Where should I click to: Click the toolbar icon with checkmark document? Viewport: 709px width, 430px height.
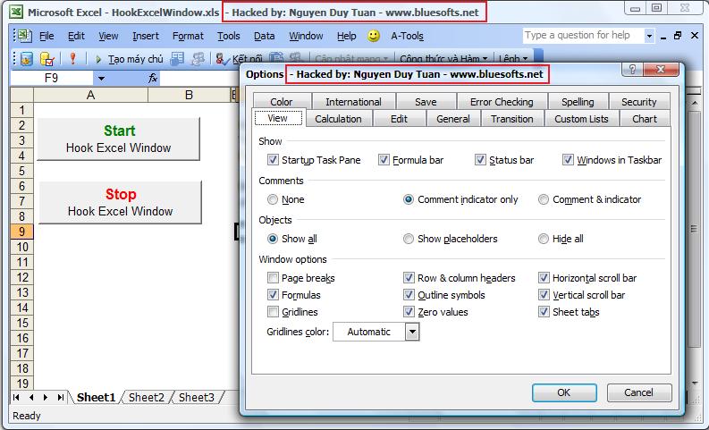tap(47, 59)
